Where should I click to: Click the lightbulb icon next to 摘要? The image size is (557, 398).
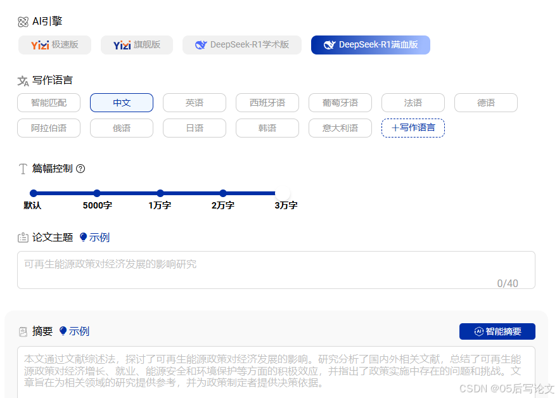click(63, 331)
